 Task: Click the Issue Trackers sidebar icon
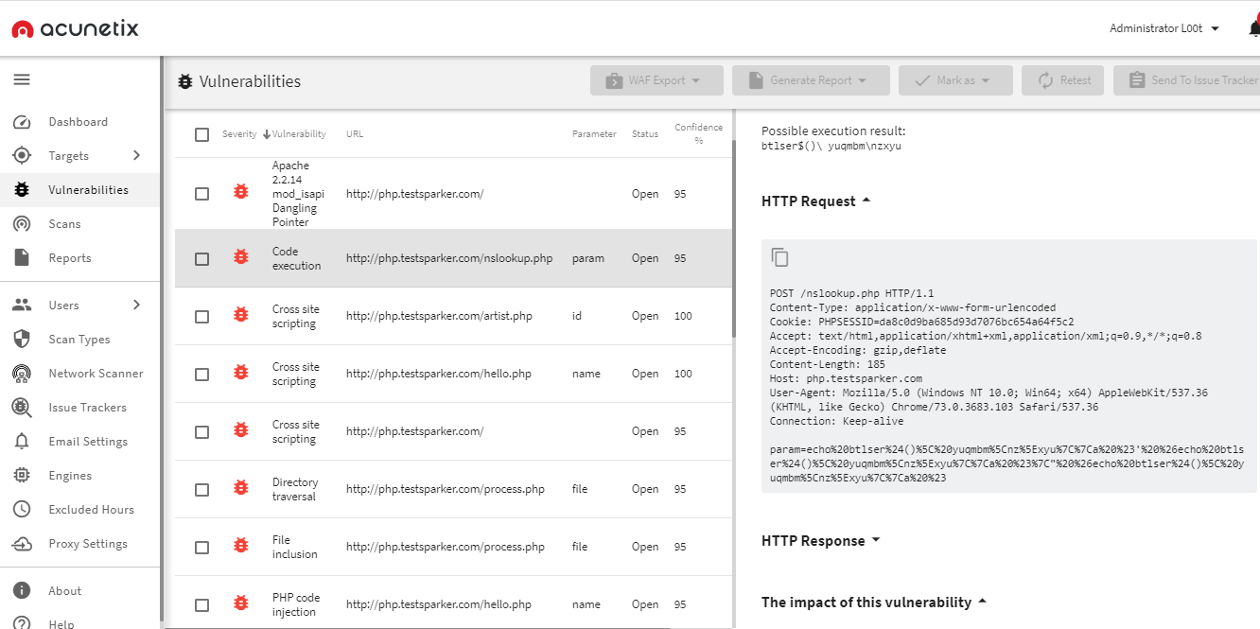(22, 408)
